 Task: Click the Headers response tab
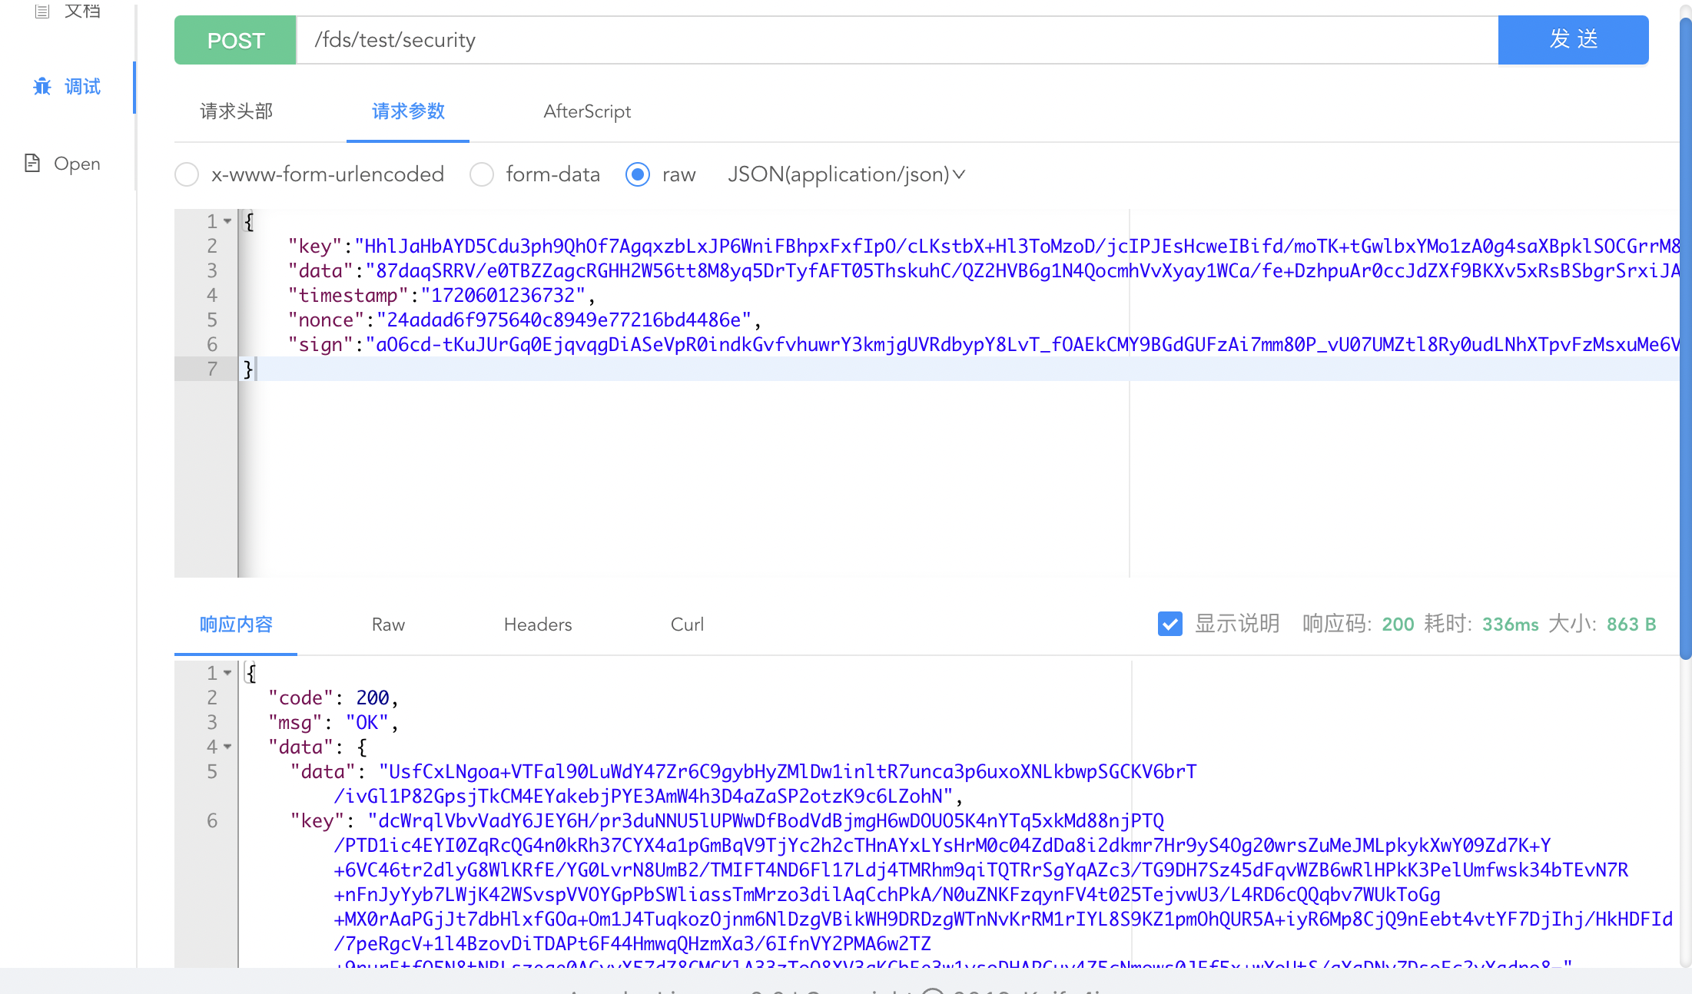539,624
